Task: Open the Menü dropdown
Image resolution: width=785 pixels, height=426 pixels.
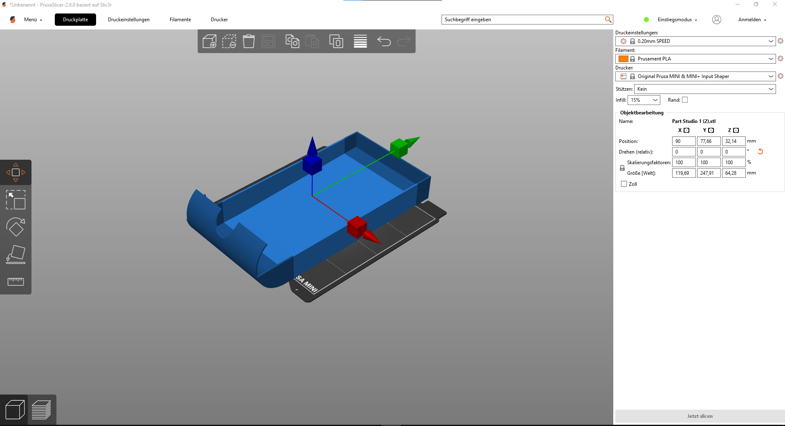Action: (x=33, y=20)
